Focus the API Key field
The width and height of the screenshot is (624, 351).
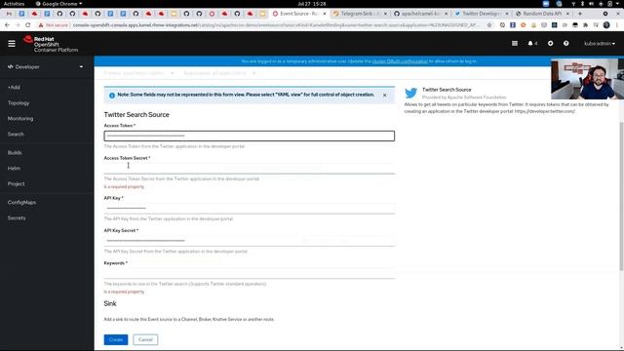coord(250,209)
